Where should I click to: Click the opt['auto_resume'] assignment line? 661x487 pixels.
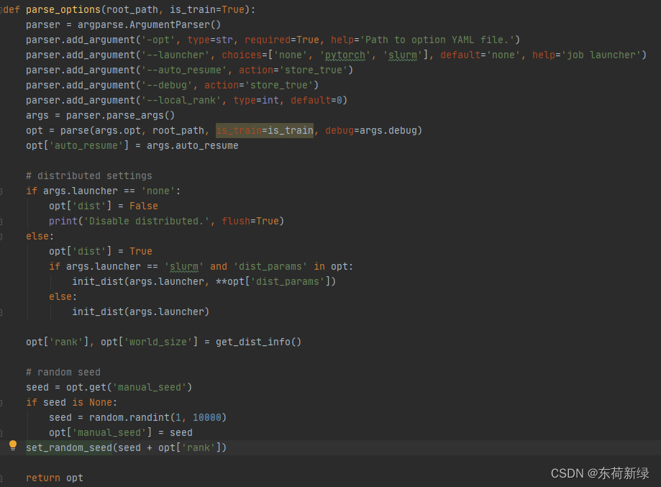[132, 146]
